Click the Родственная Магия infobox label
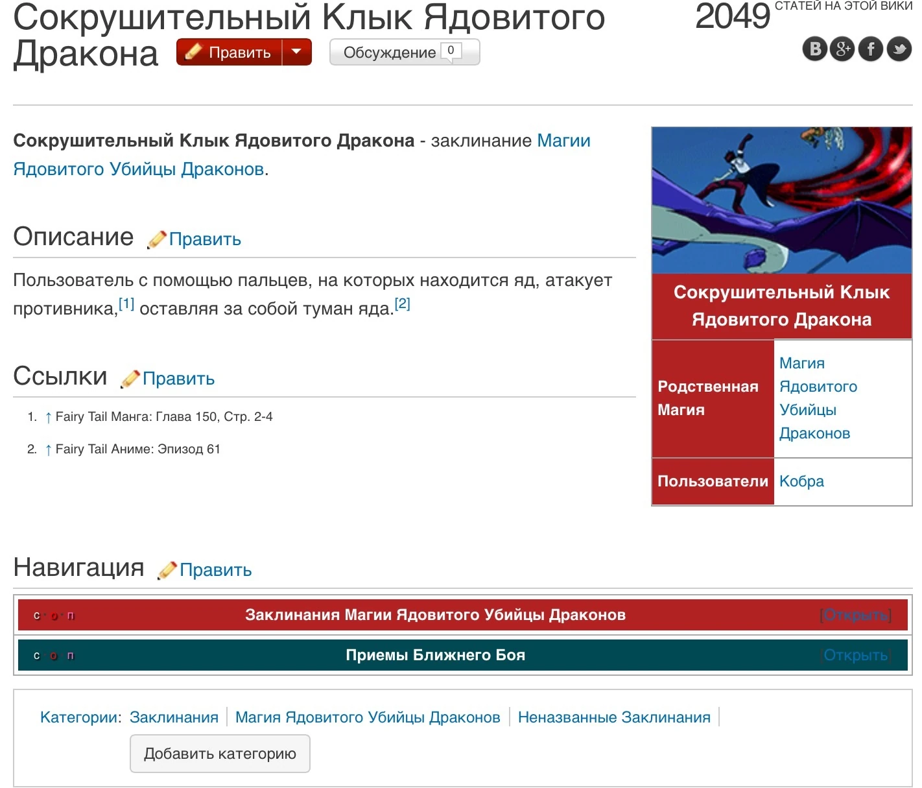This screenshot has width=922, height=788. [708, 398]
